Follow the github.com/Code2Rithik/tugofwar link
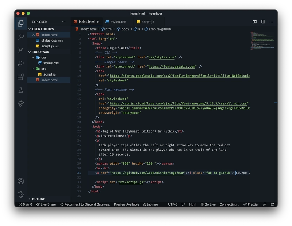Viewport: 292px width, 226px height. [x=148, y=173]
